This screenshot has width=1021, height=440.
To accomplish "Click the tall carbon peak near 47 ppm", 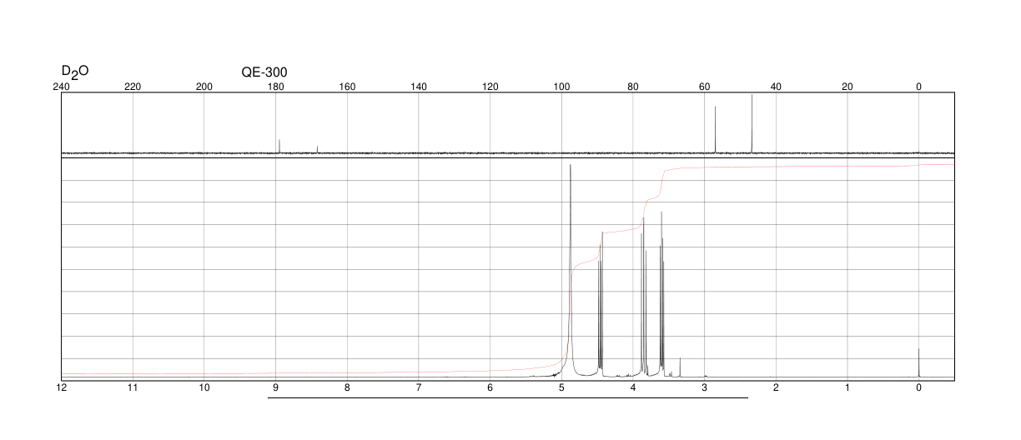I will point(752,123).
